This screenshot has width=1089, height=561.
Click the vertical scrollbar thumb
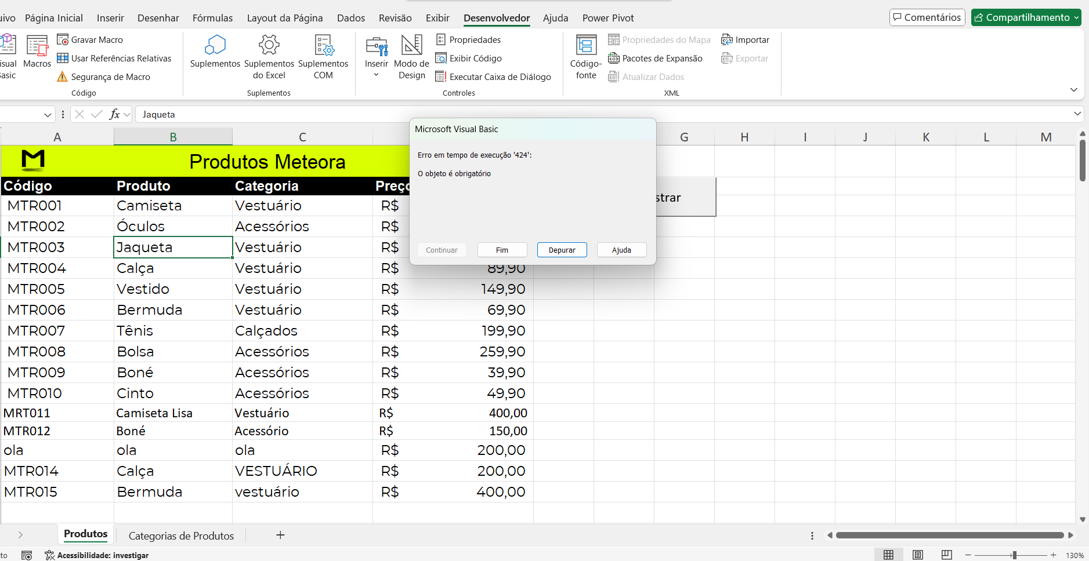[1083, 159]
